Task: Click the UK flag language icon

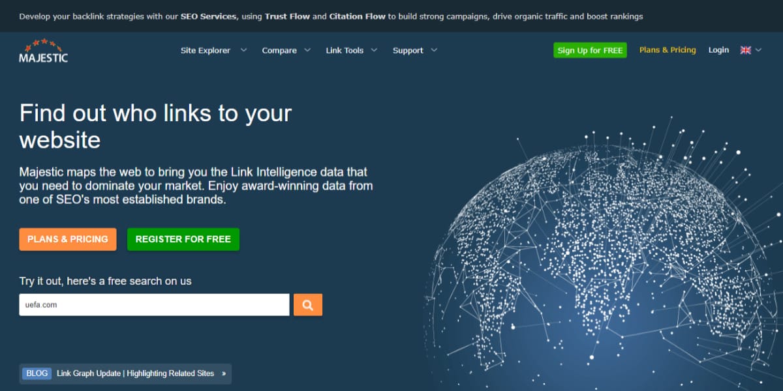Action: 745,50
